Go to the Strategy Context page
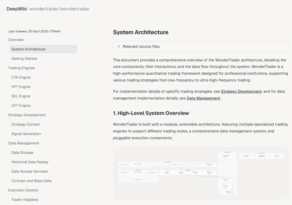The width and height of the screenshot is (292, 205). click(x=26, y=124)
